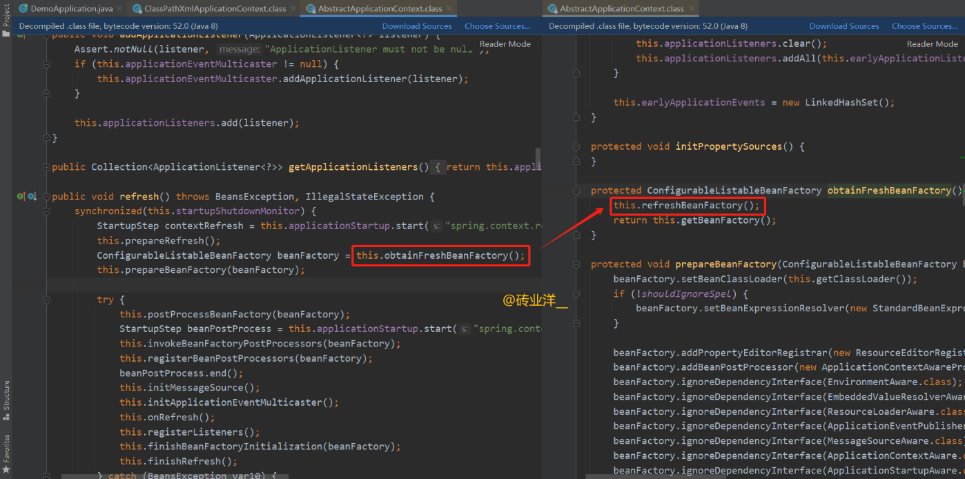This screenshot has width=965, height=479.
Task: Open the Project tool window
Action: pos(6,22)
